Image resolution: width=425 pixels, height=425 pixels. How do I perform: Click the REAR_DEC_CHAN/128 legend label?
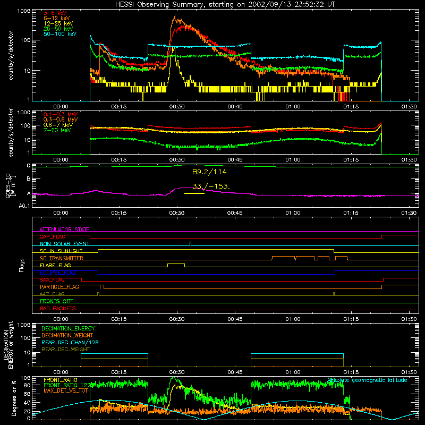point(70,342)
